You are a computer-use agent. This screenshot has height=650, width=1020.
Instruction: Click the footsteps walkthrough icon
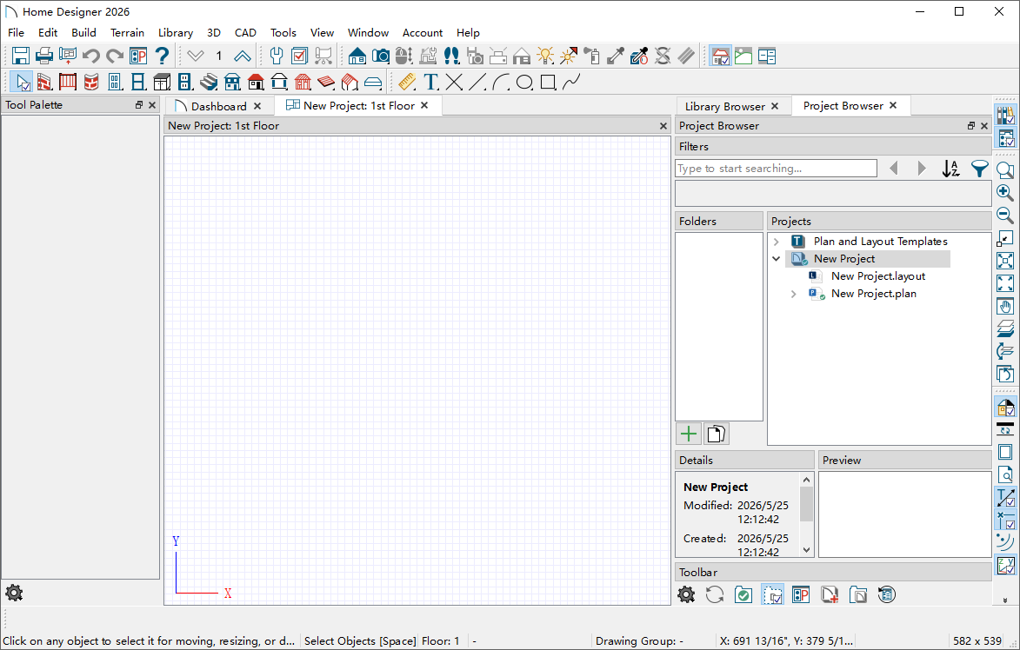click(451, 56)
